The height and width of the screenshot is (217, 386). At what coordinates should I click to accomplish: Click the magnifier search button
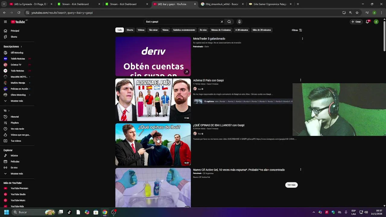(229, 22)
